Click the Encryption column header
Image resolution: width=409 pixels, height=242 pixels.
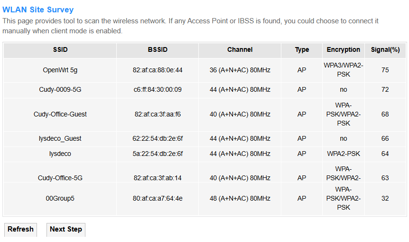(x=343, y=49)
